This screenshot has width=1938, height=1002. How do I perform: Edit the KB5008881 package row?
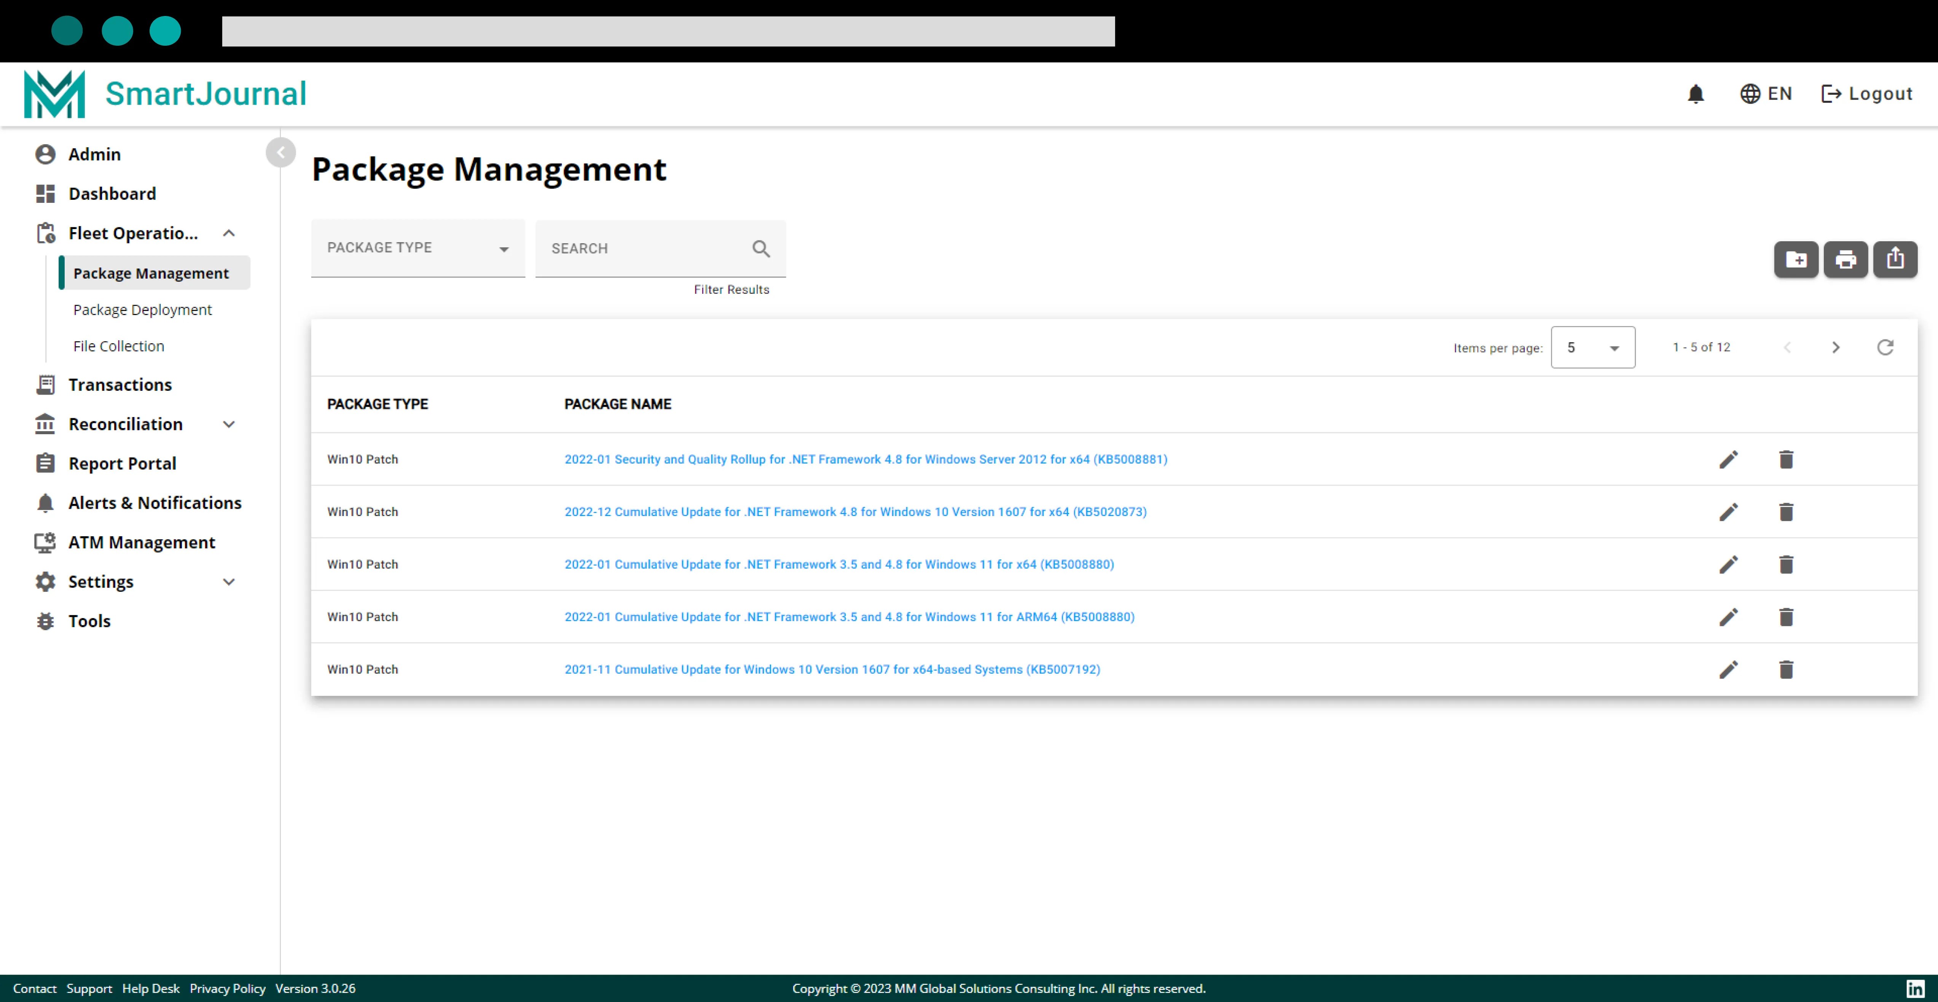(1729, 460)
